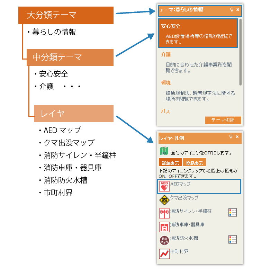Switch to the 詳細表示 tab

coord(170,162)
